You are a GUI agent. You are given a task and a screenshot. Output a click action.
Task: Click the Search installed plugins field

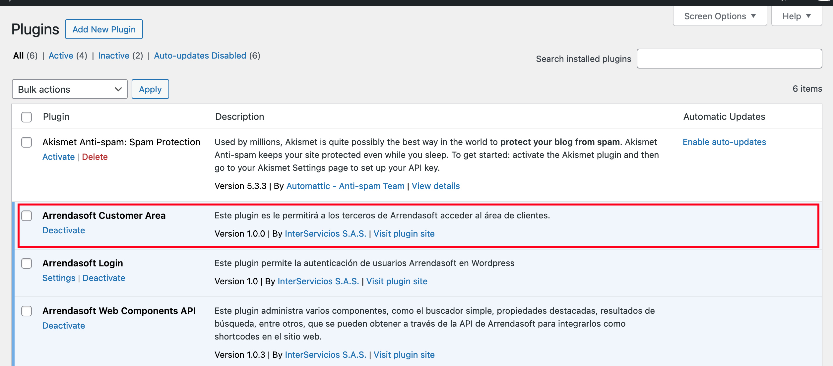729,59
